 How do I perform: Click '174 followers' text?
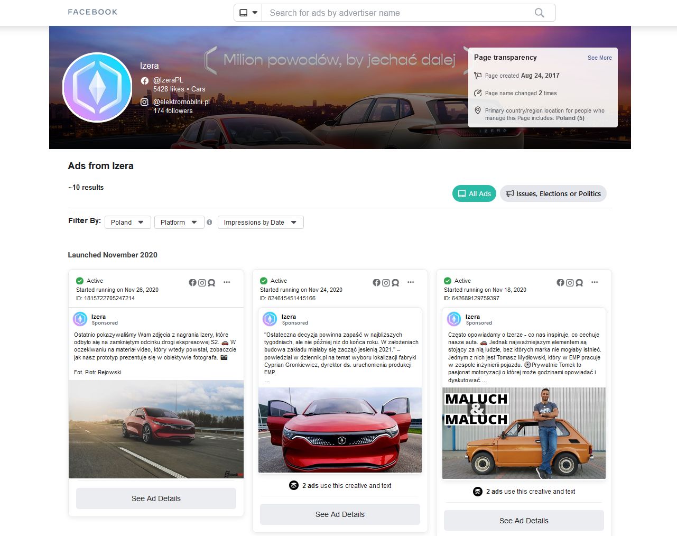pos(173,110)
